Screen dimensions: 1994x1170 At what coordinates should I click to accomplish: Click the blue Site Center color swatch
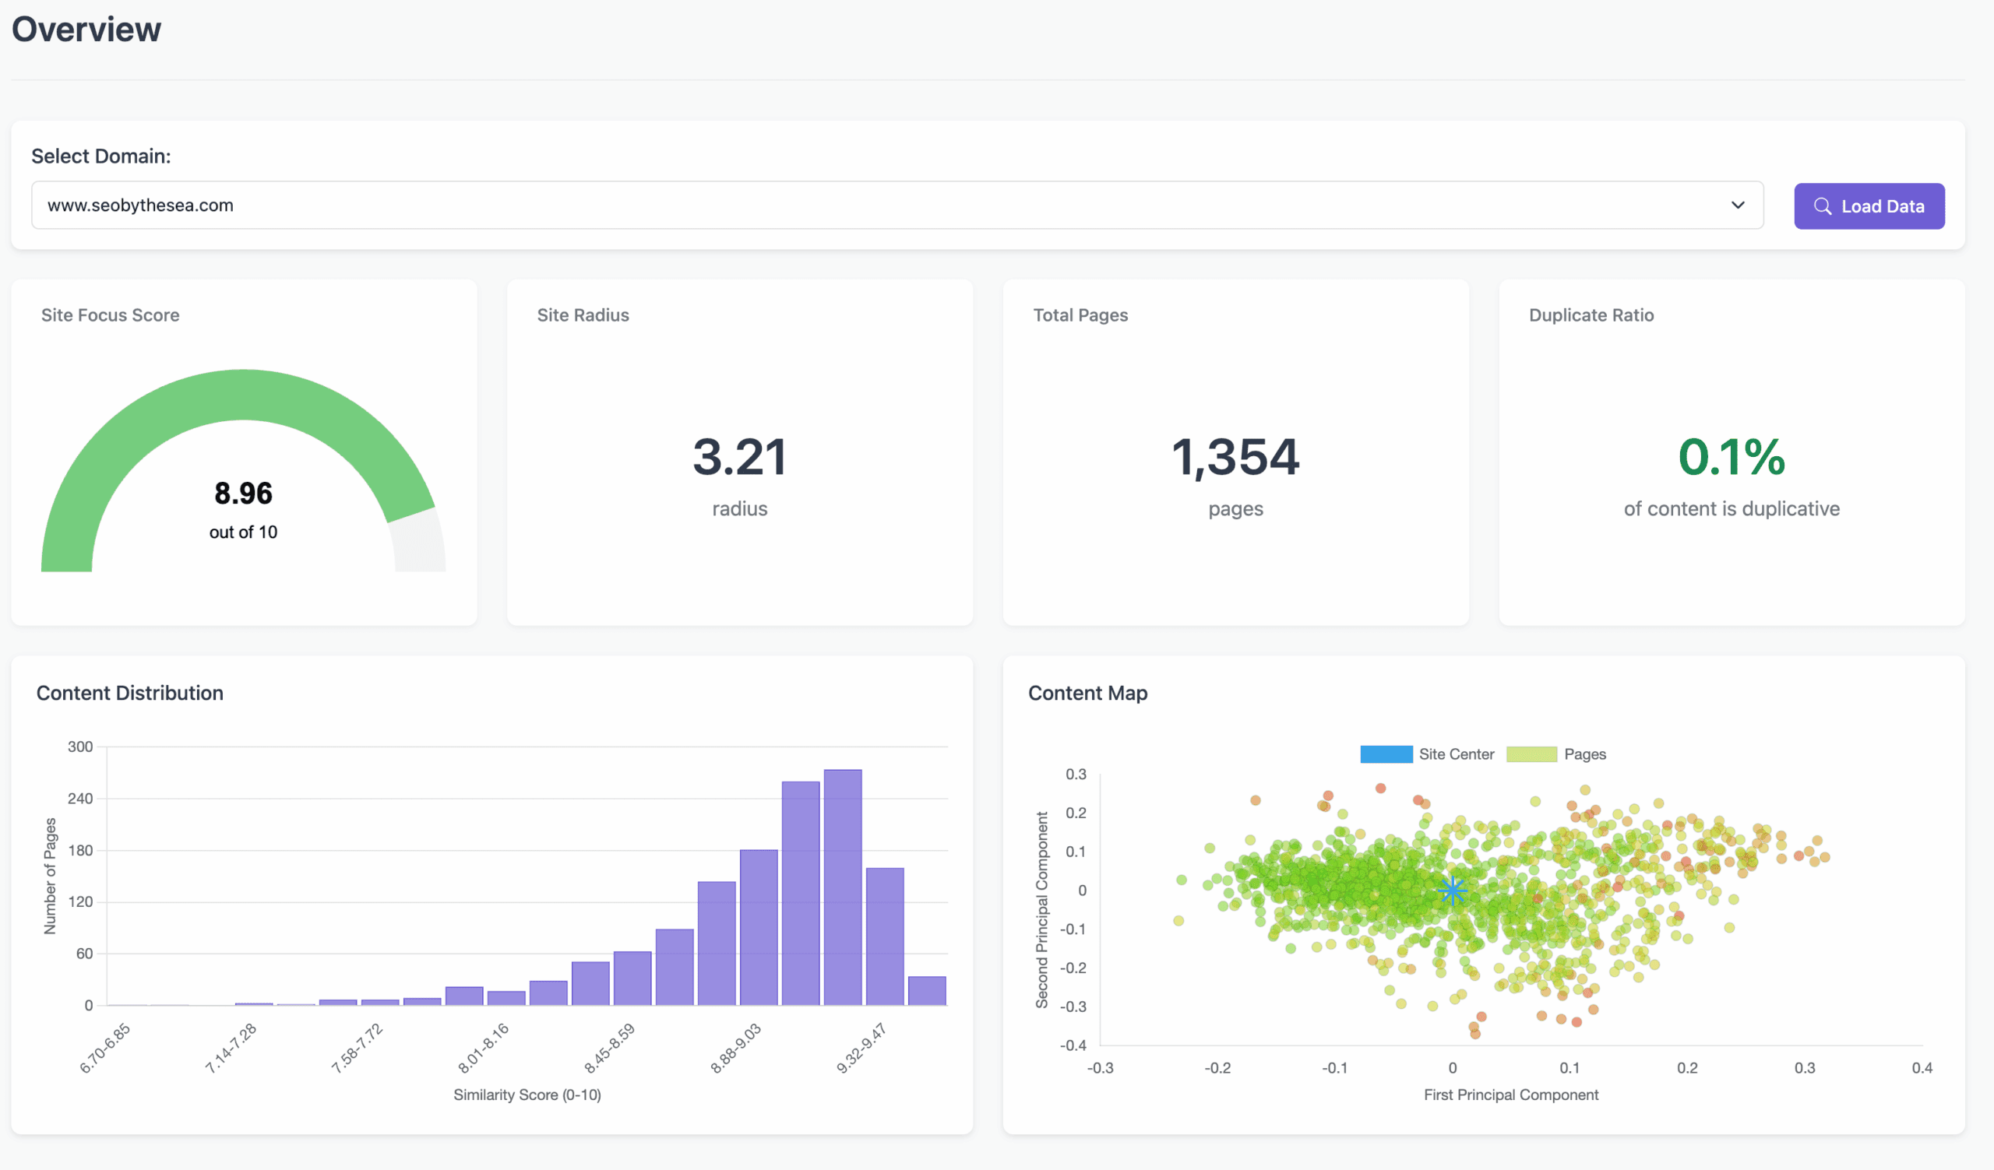coord(1386,754)
